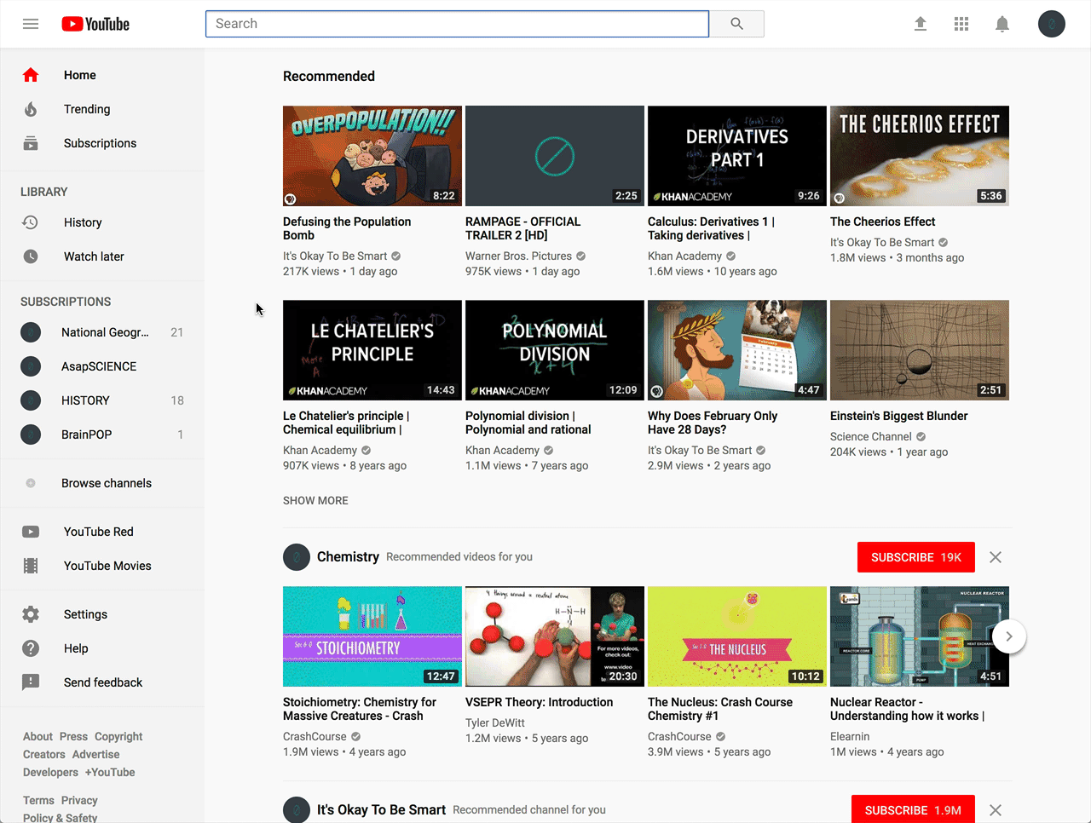
Task: Click the Subscriptions icon
Action: (x=31, y=143)
